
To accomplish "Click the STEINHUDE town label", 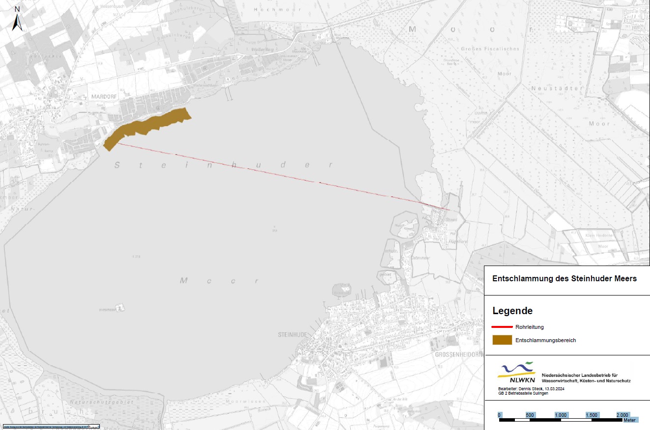I will (292, 334).
